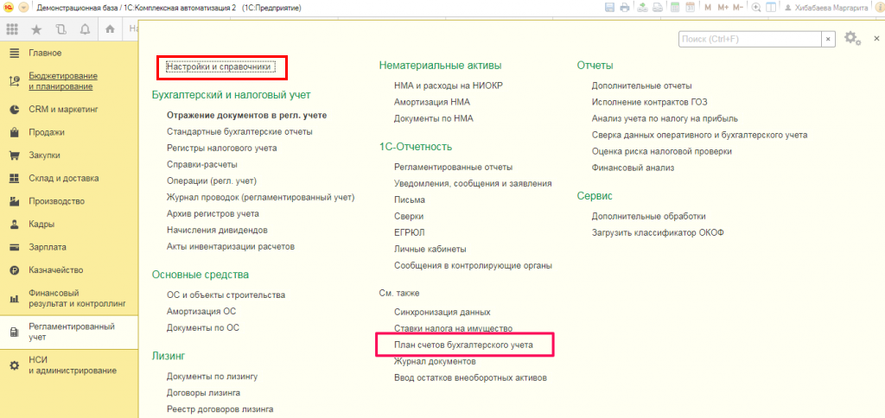Open Регистры налогового учета
The width and height of the screenshot is (885, 418).
(x=222, y=148)
